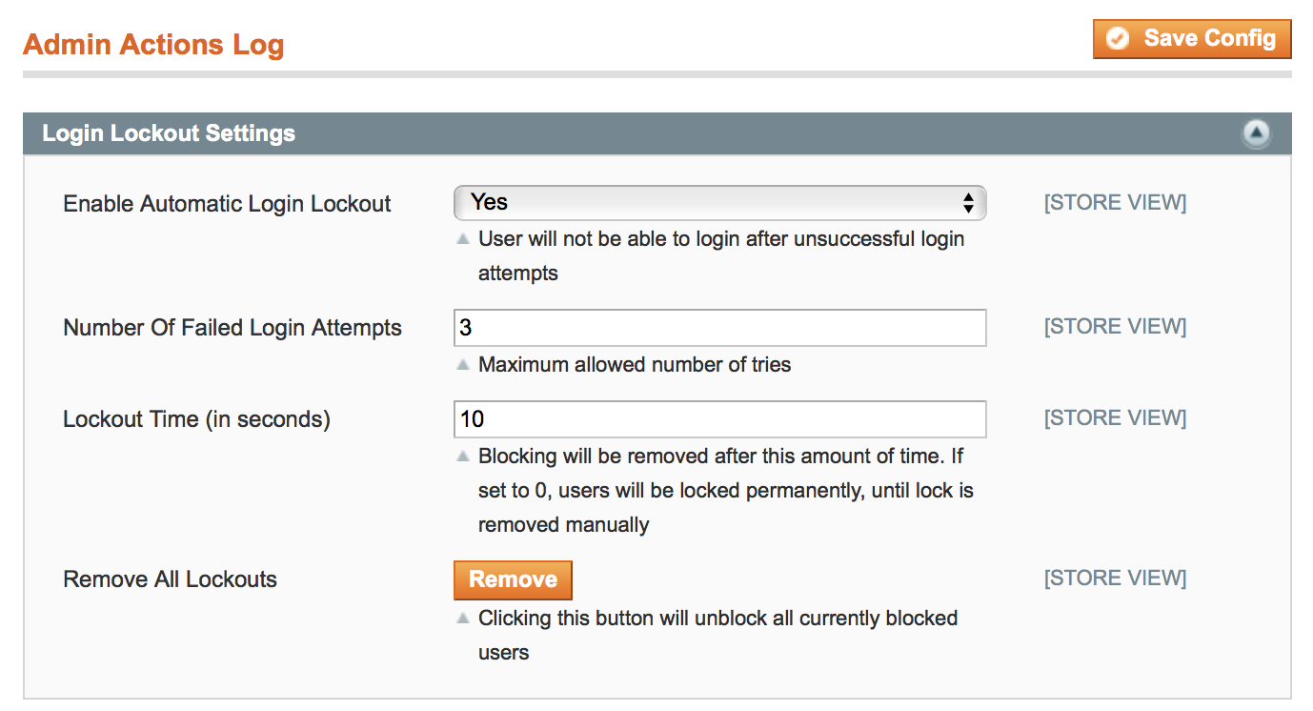Click the checkmark icon on Save Config
Screen dimensions: 1313x711
(x=1119, y=39)
